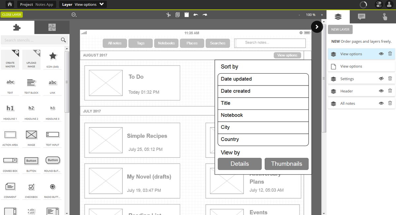The width and height of the screenshot is (396, 215).
Task: Click the paste clipboard icon
Action: (x=186, y=15)
